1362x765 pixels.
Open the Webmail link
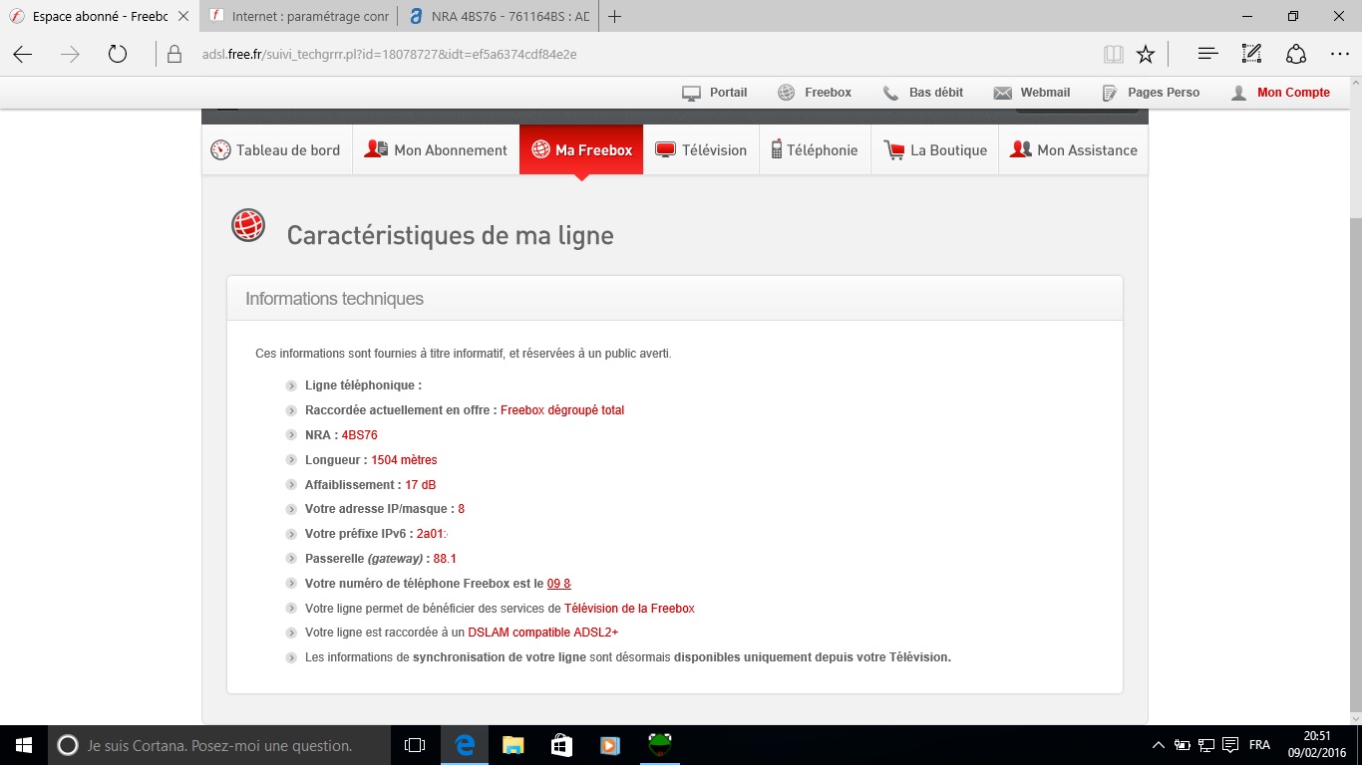click(1044, 93)
